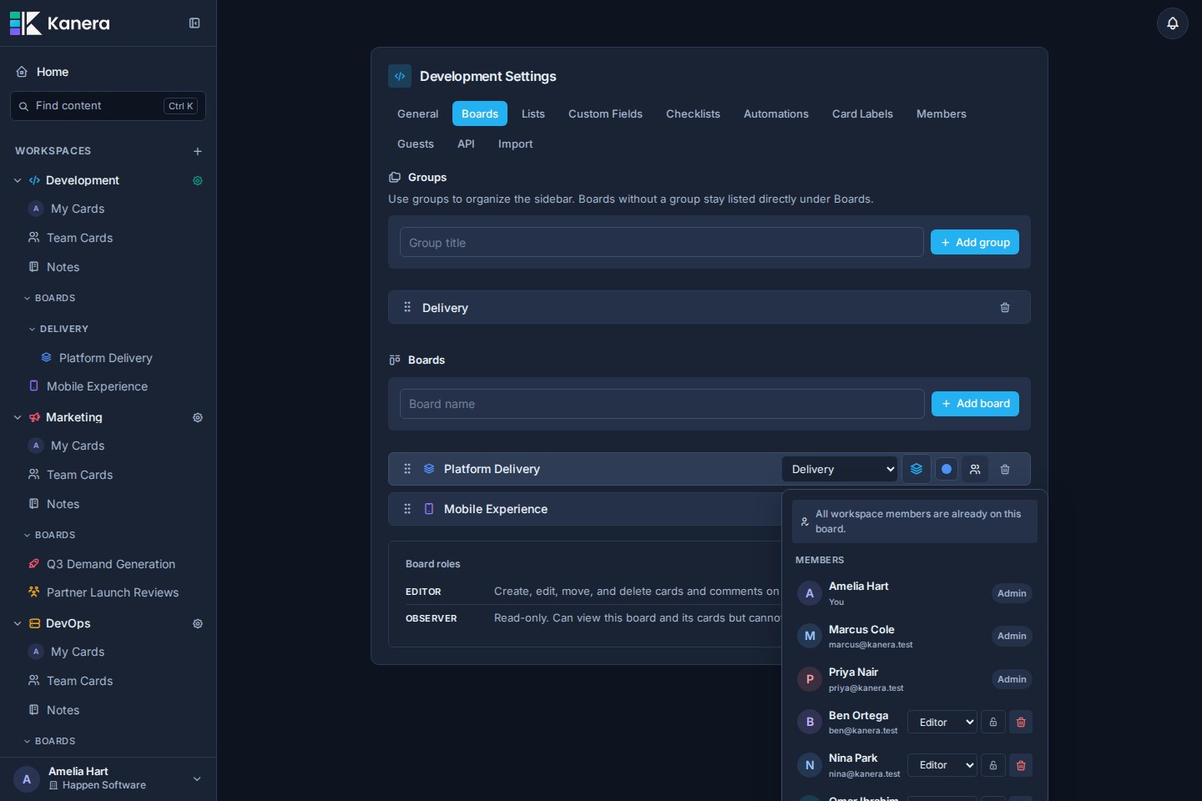Pick Platform Delivery board color swatch
Viewport: 1202px width, 801px height.
[x=947, y=469]
